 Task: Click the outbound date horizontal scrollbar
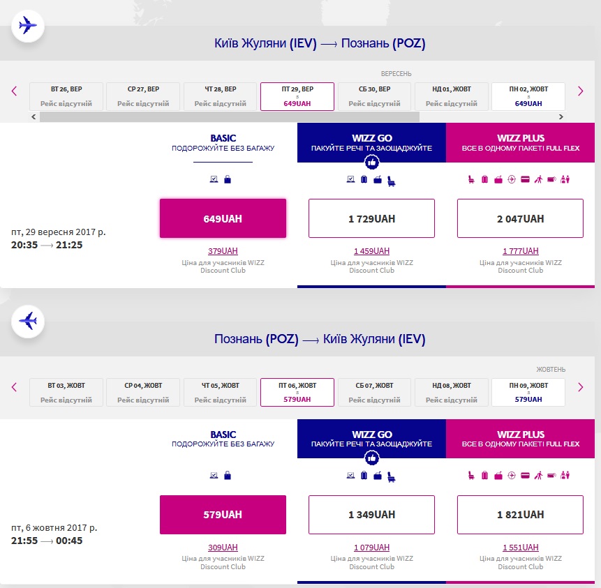click(230, 116)
